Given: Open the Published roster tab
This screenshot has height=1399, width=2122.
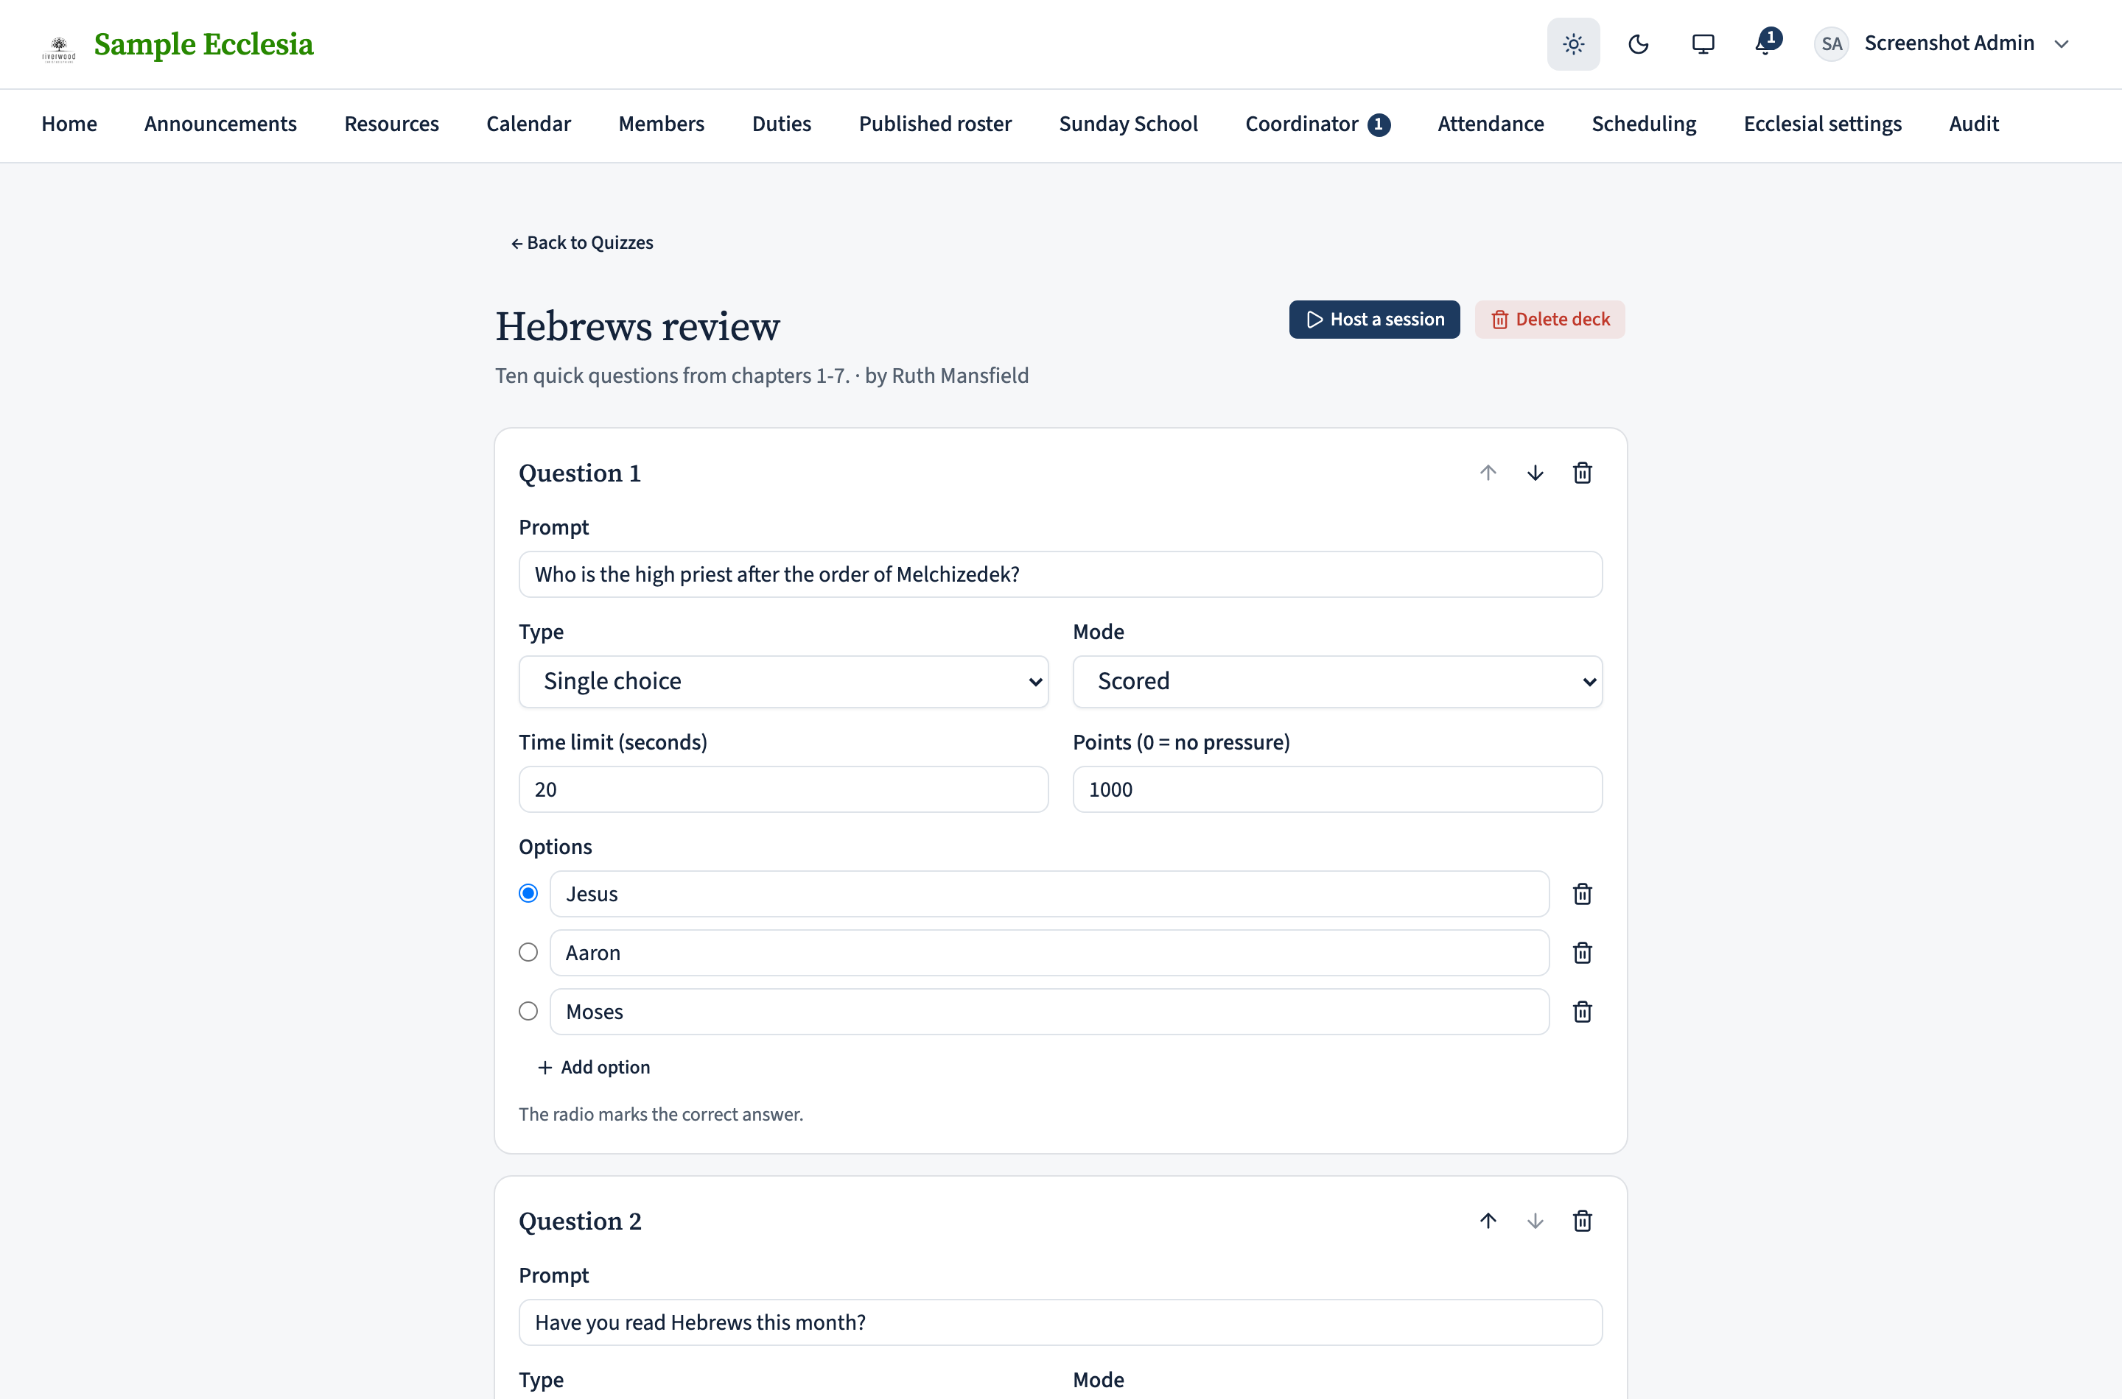Looking at the screenshot, I should [935, 124].
